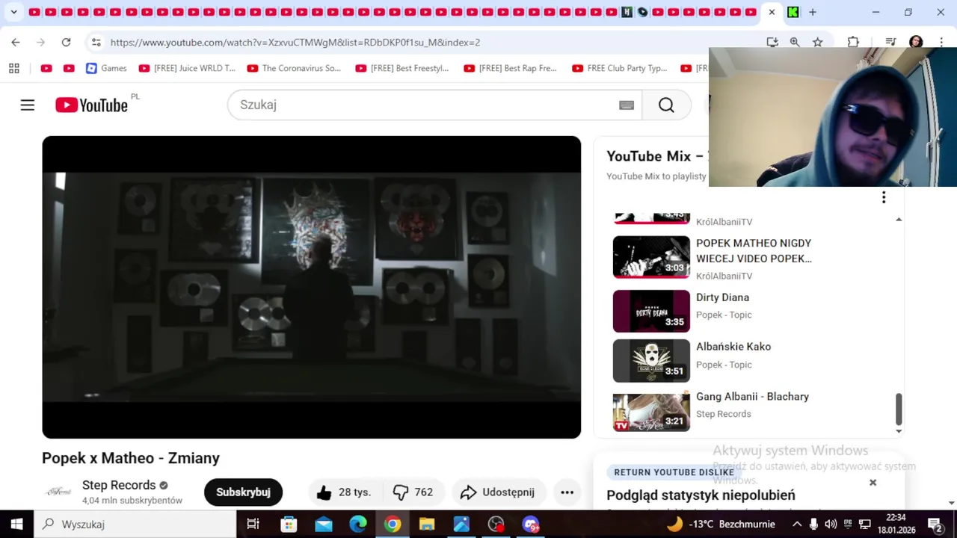
Task: Open the Games bookmark
Action: 106,68
